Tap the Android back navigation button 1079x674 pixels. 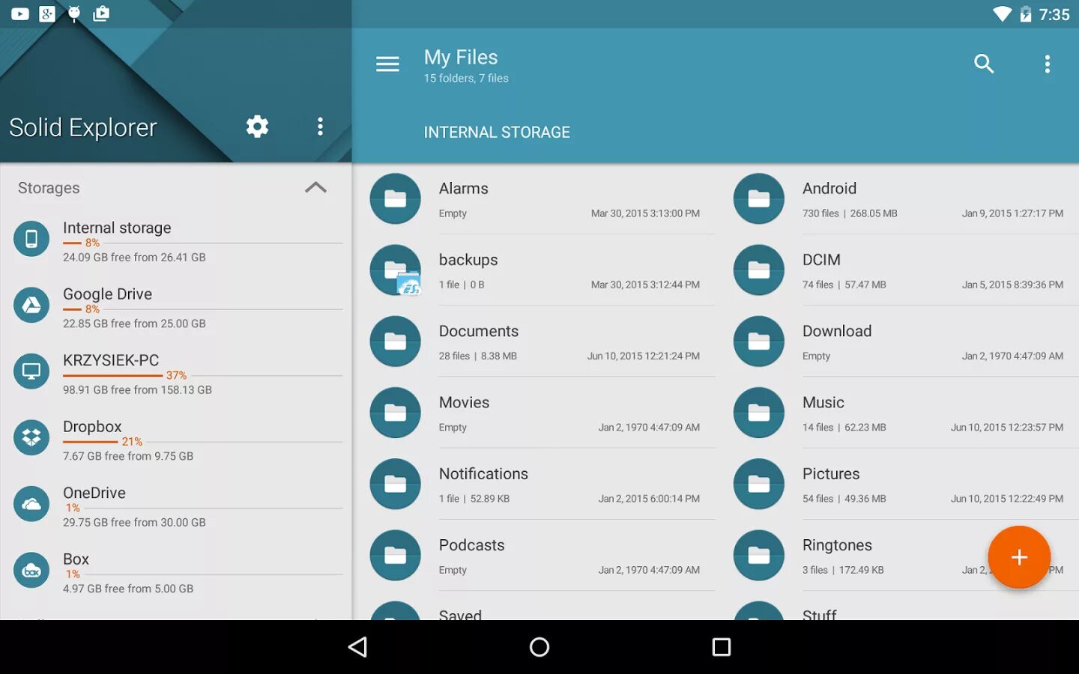[x=358, y=647]
